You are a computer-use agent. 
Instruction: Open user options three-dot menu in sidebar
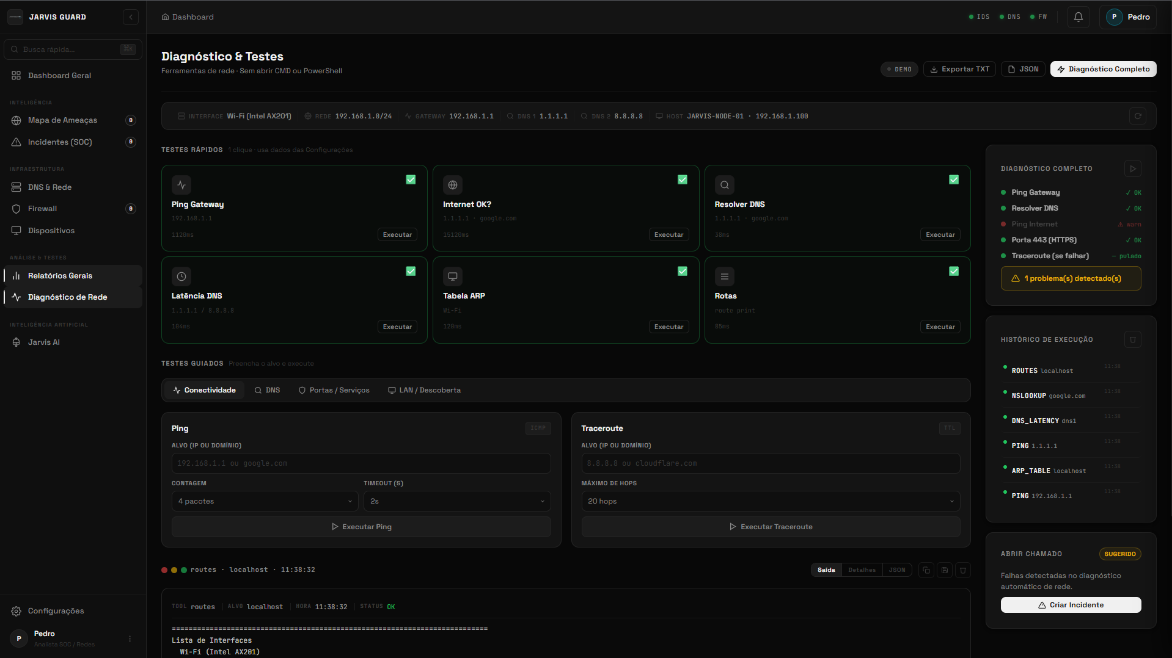130,638
